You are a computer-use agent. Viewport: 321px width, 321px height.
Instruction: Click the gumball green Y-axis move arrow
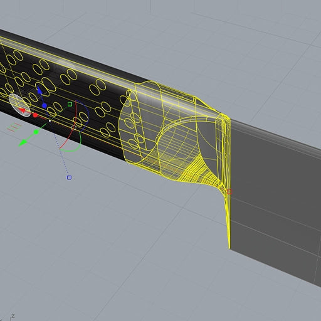point(23,143)
